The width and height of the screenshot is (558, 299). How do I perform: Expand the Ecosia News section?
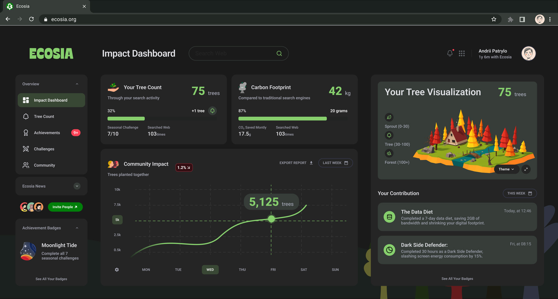point(77,186)
